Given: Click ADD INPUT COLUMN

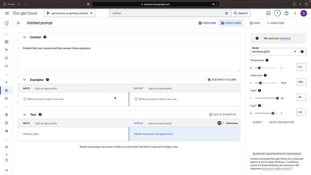Looking at the screenshot, I should pyautogui.click(x=222, y=80).
